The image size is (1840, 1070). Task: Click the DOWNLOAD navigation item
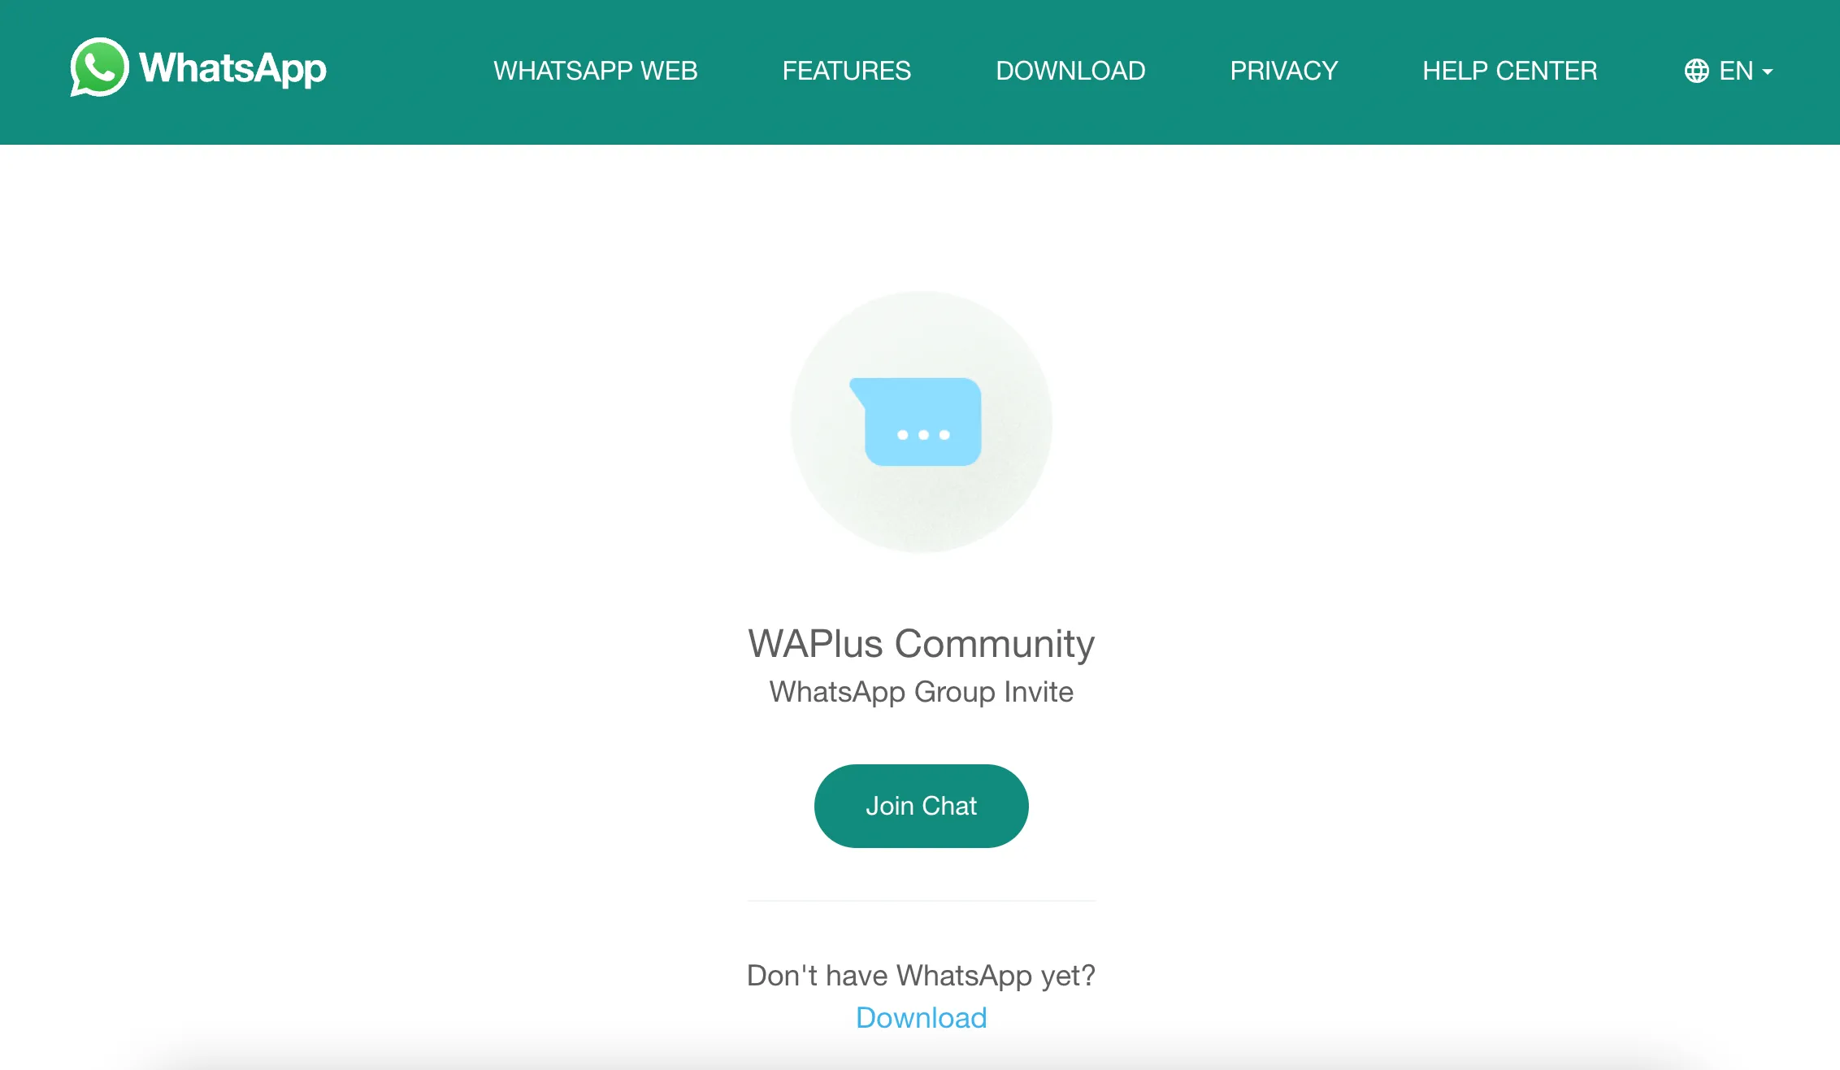click(1071, 72)
